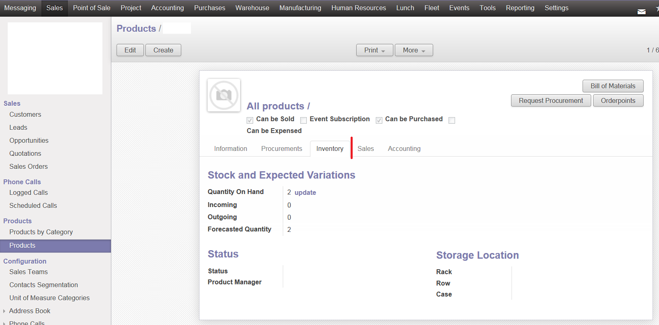Toggle the Can be Sold checkbox

pyautogui.click(x=250, y=120)
